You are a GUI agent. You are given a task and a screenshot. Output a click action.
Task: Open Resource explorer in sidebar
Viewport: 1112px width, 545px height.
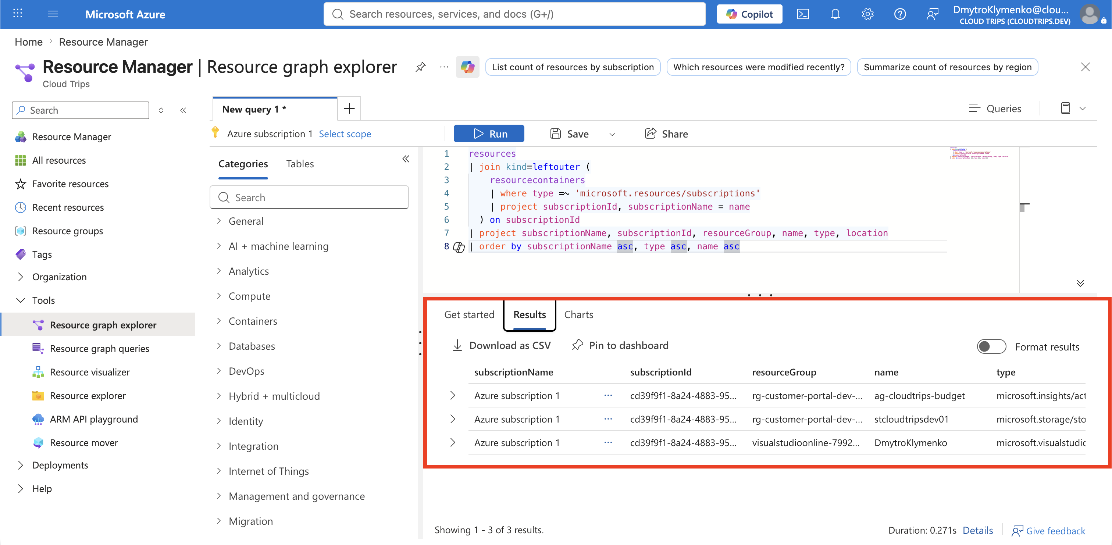coord(88,395)
